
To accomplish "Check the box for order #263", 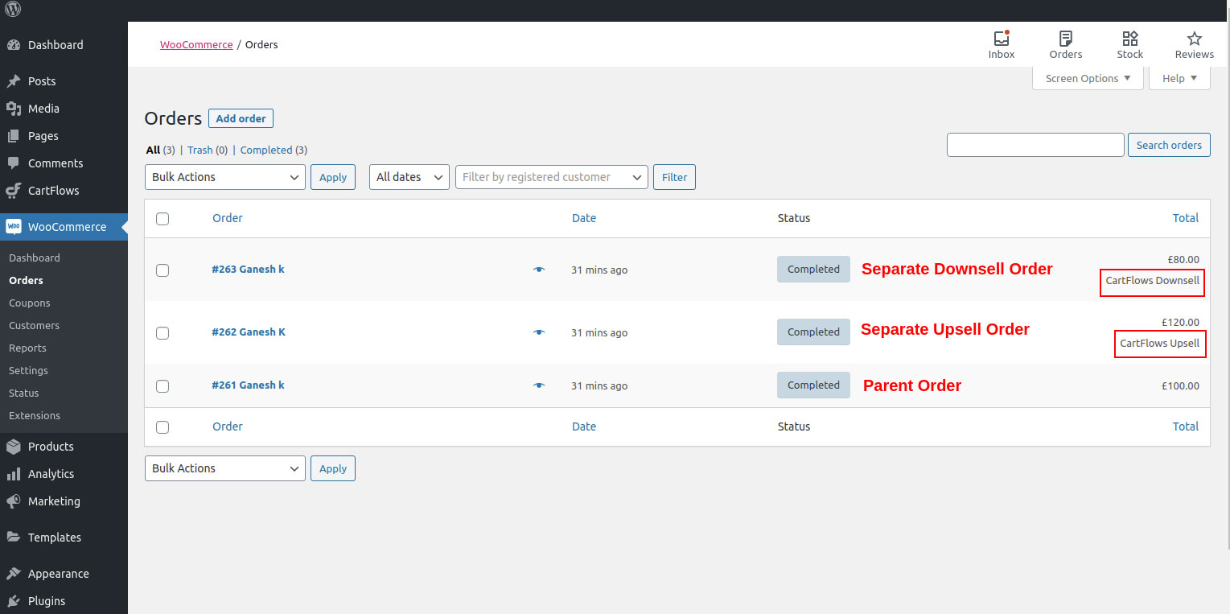I will [162, 270].
